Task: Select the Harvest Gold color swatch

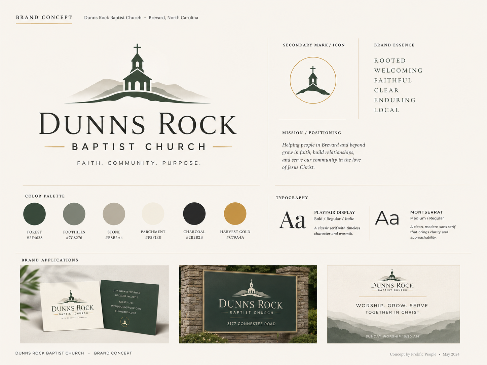Action: pyautogui.click(x=235, y=214)
